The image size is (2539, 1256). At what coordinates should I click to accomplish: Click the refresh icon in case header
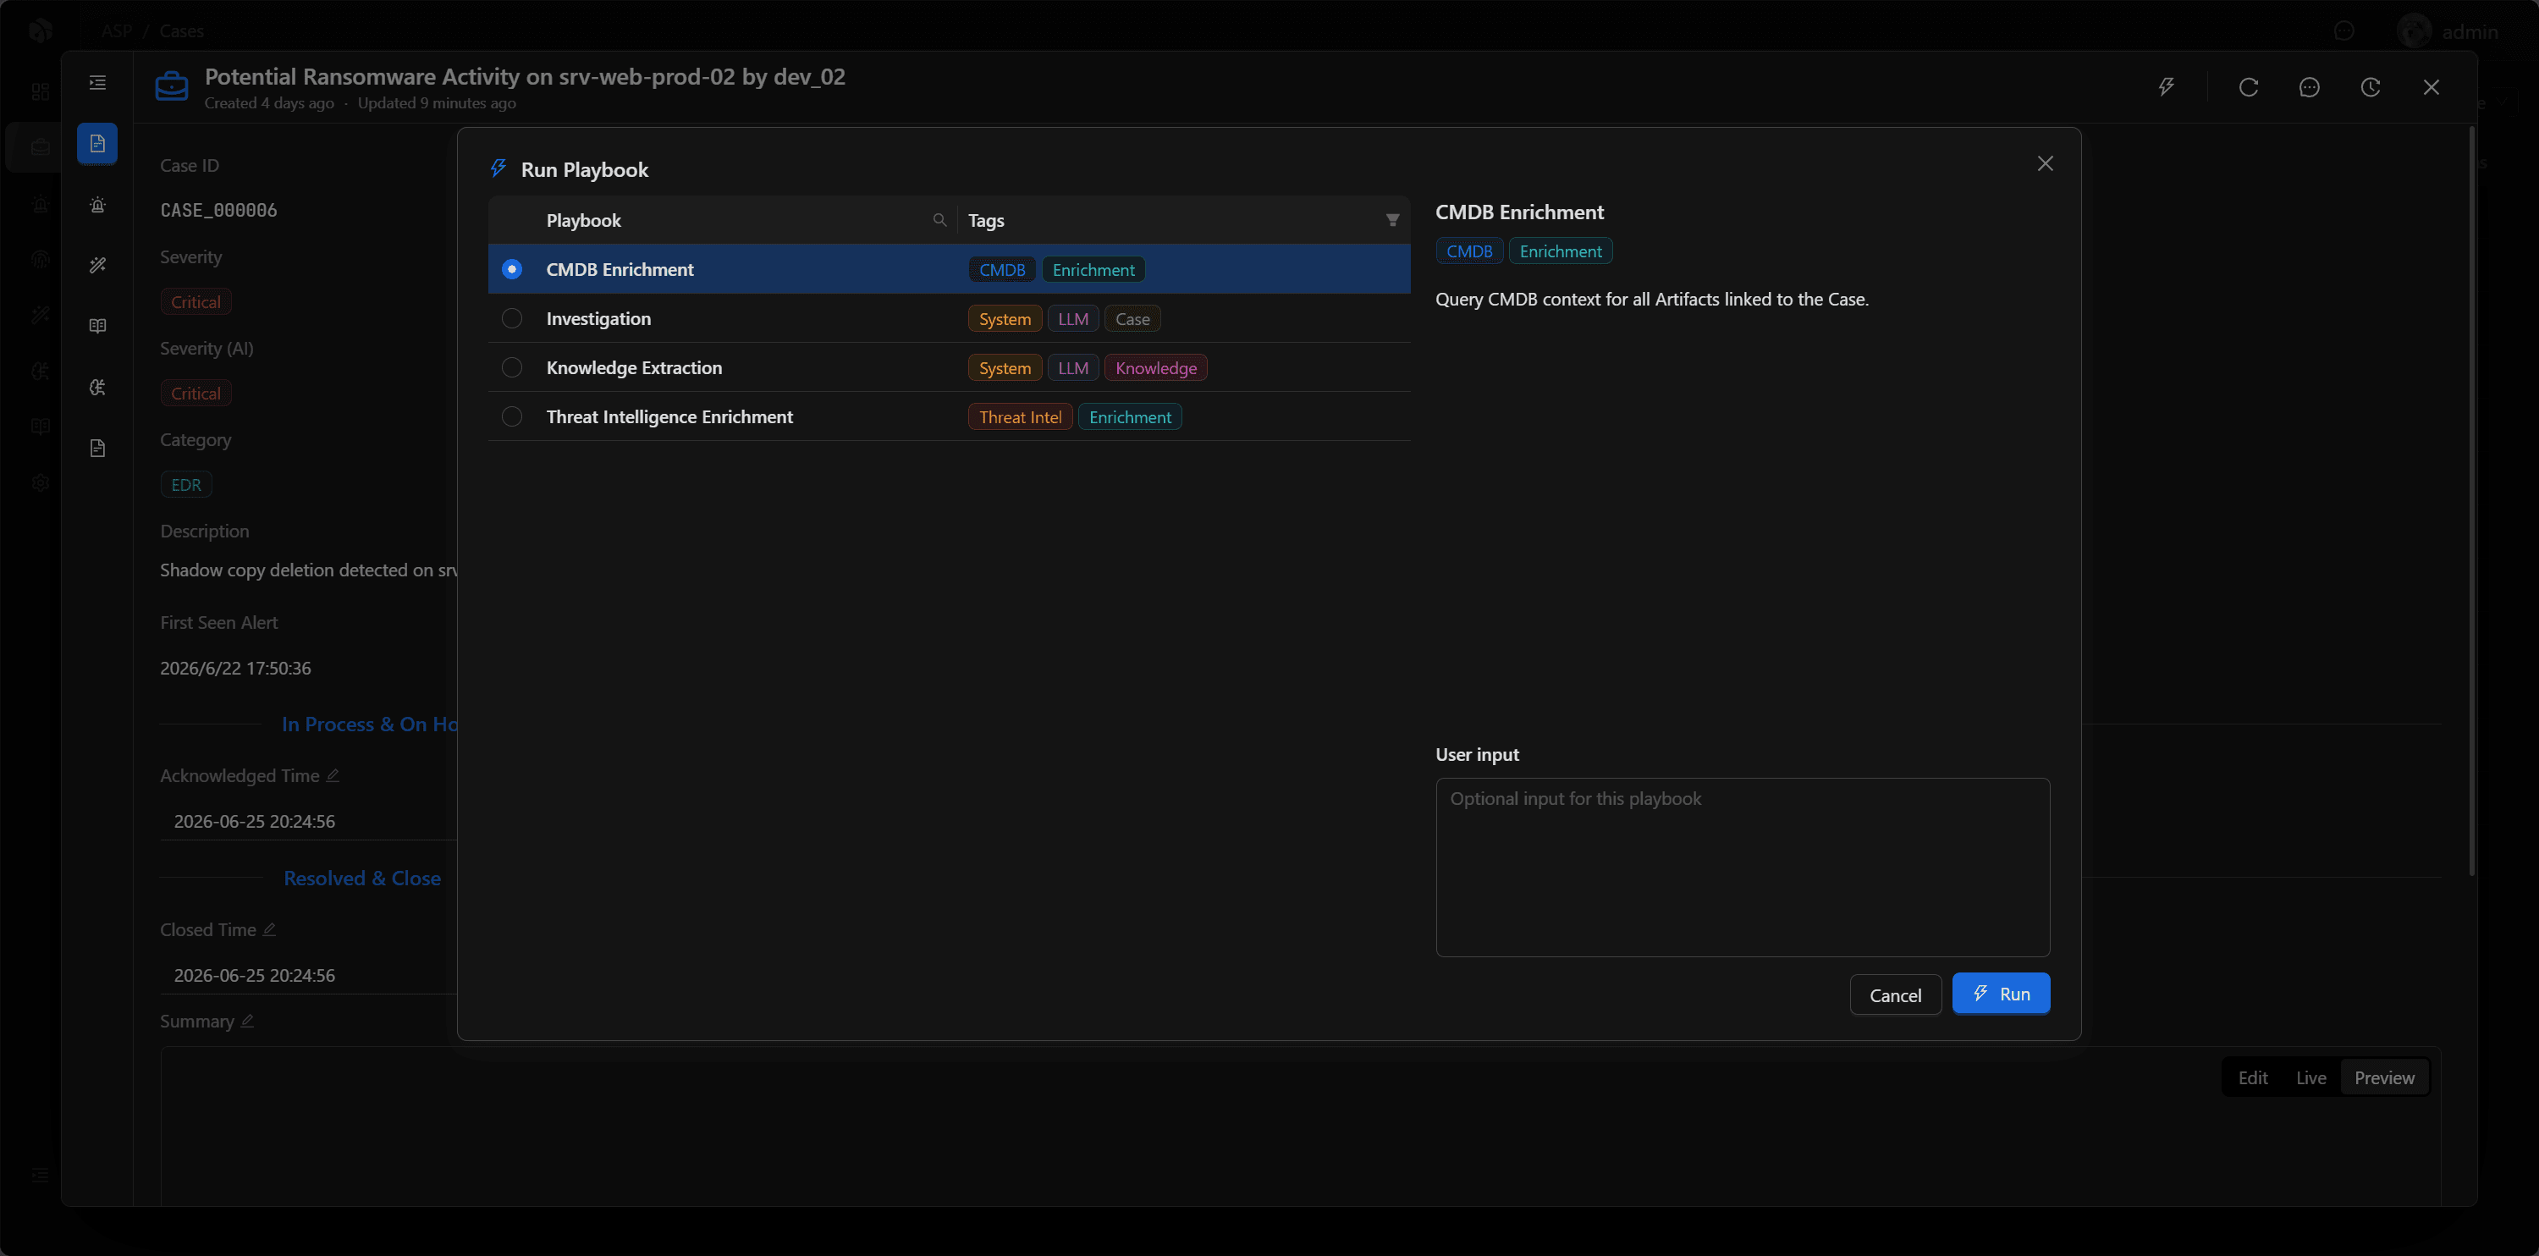(2248, 87)
